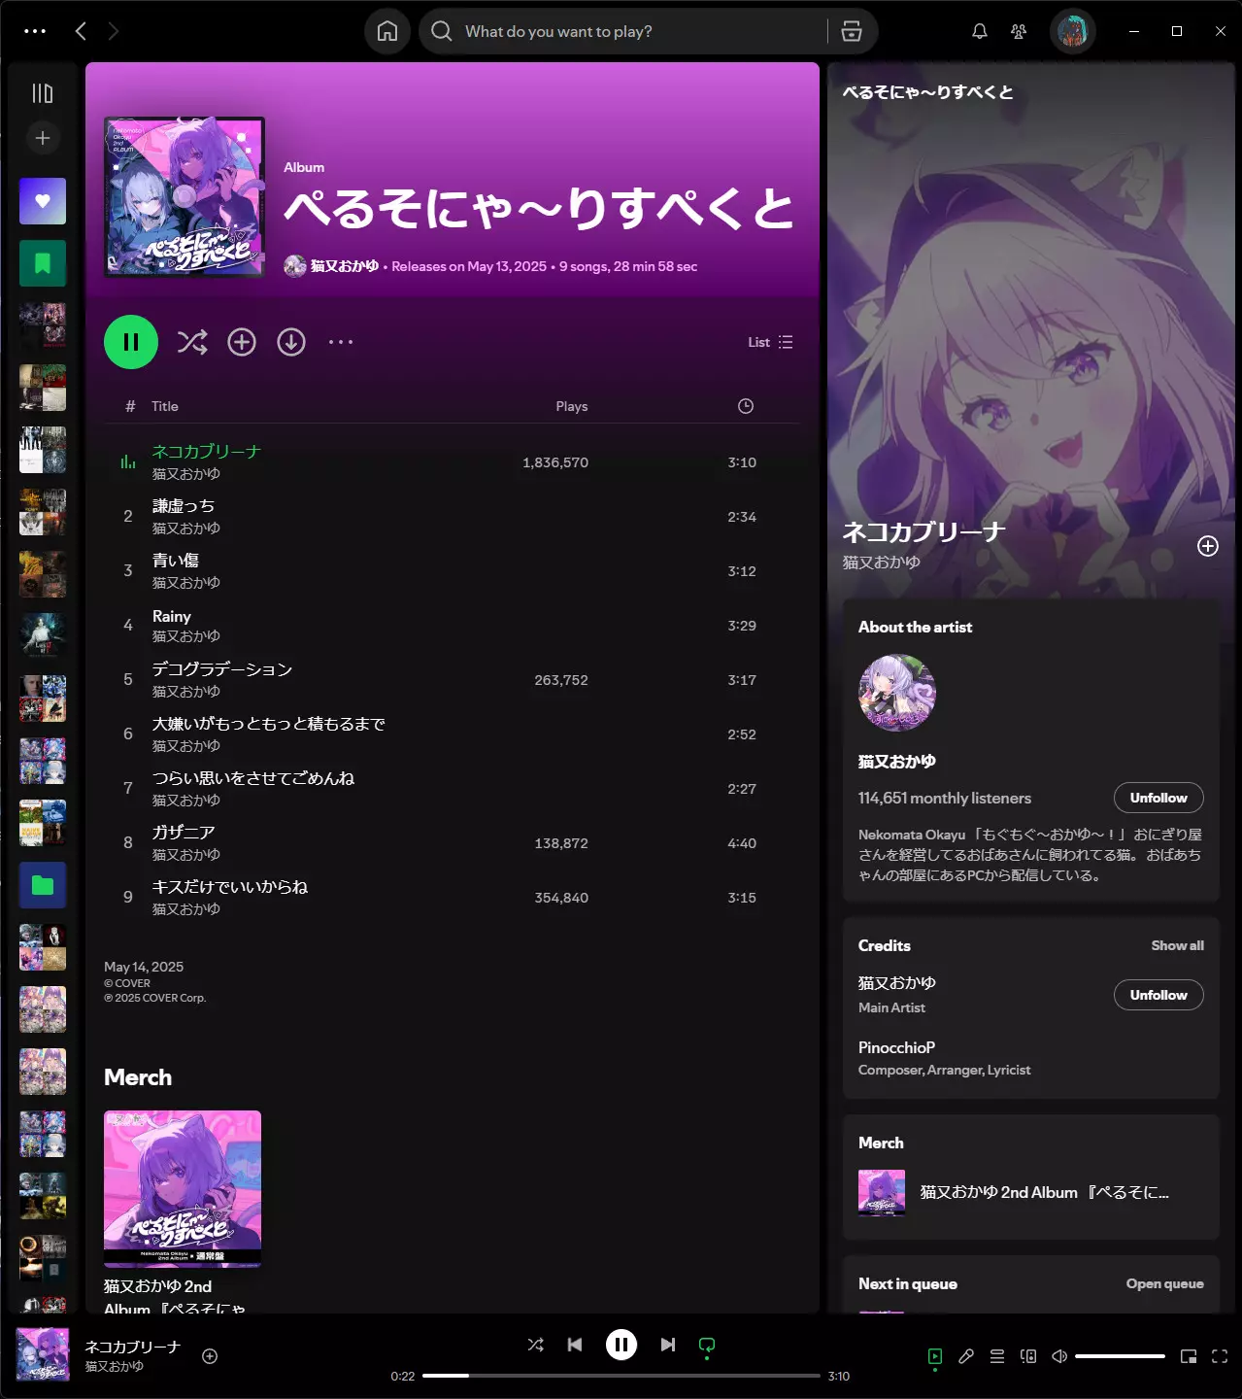
Task: Toggle shuffle in the album header
Action: (x=192, y=342)
